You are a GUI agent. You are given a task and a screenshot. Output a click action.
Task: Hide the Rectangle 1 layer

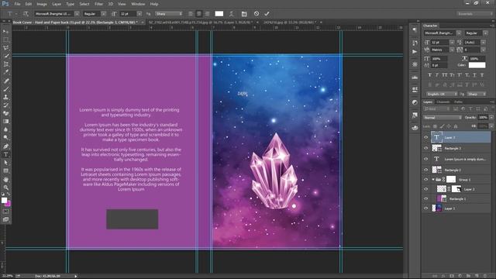coord(425,198)
